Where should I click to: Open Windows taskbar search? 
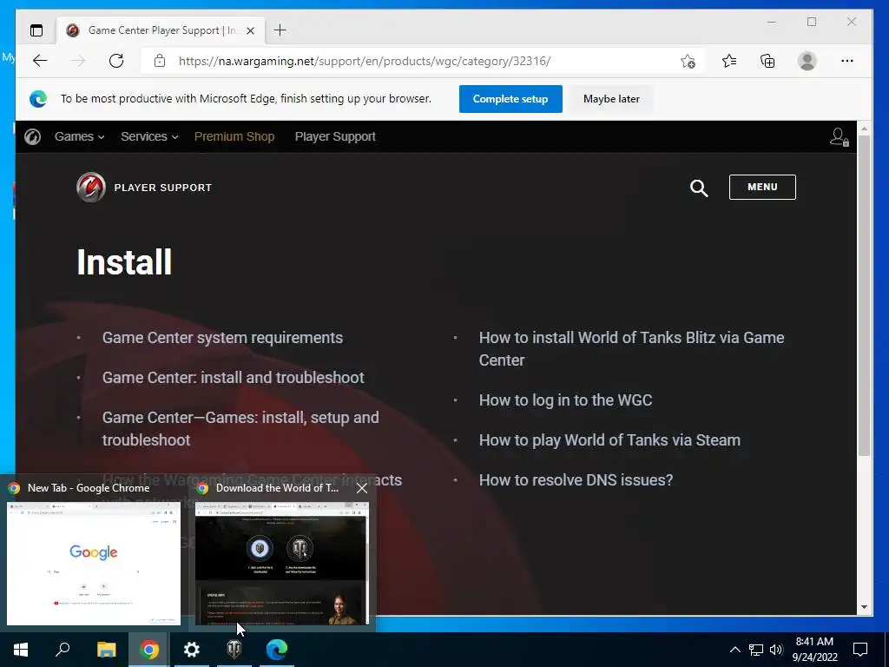click(63, 650)
